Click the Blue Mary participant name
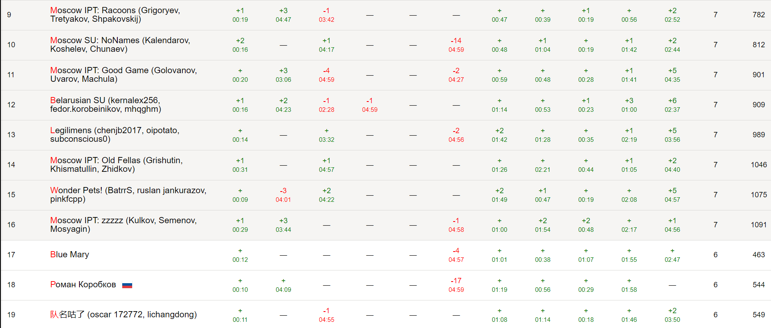 tap(70, 255)
